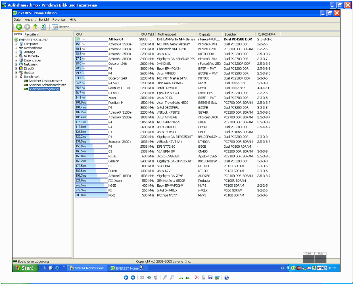Go to next image in Fax viewer
This screenshot has width=353, height=284.
tap(133, 277)
